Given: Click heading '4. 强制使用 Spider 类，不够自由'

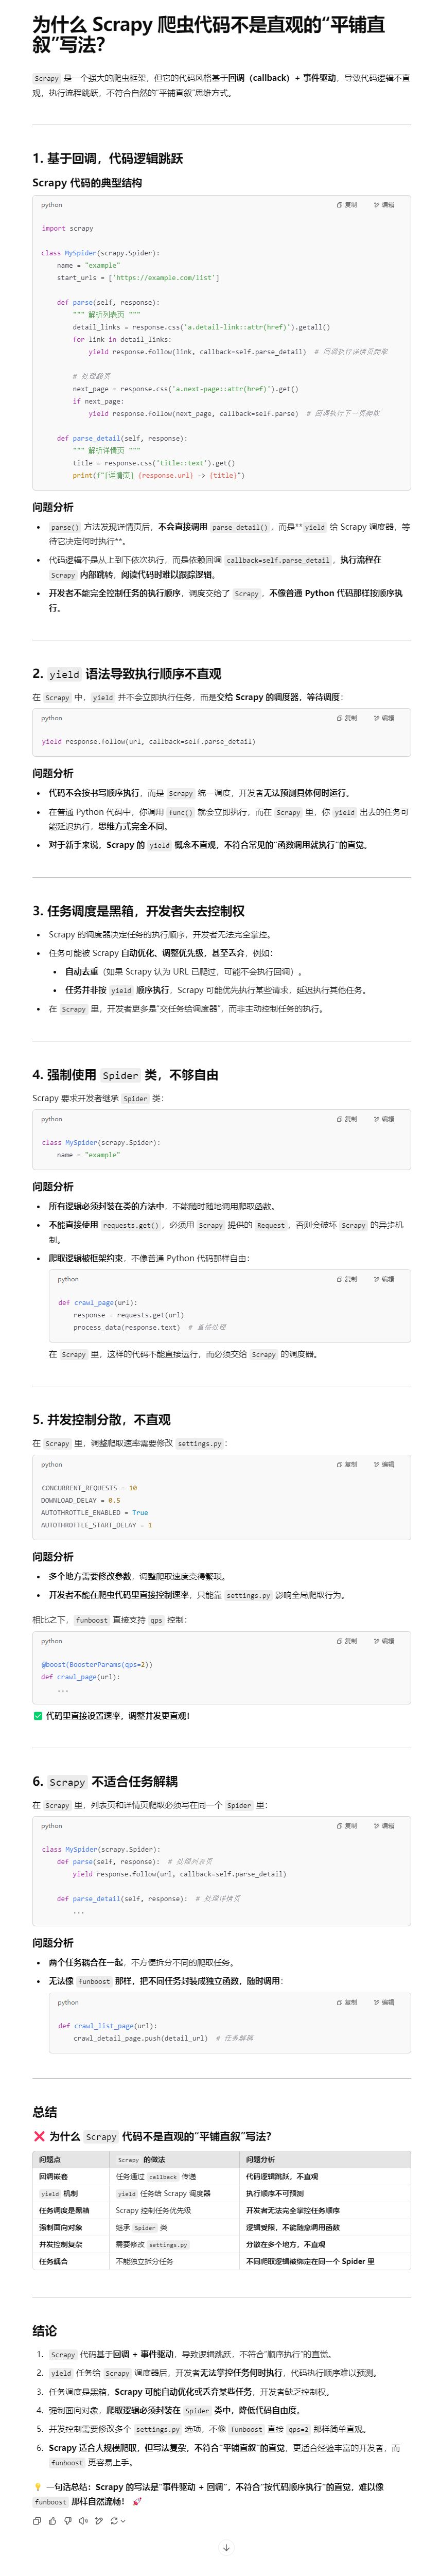Looking at the screenshot, I should click(x=125, y=1074).
